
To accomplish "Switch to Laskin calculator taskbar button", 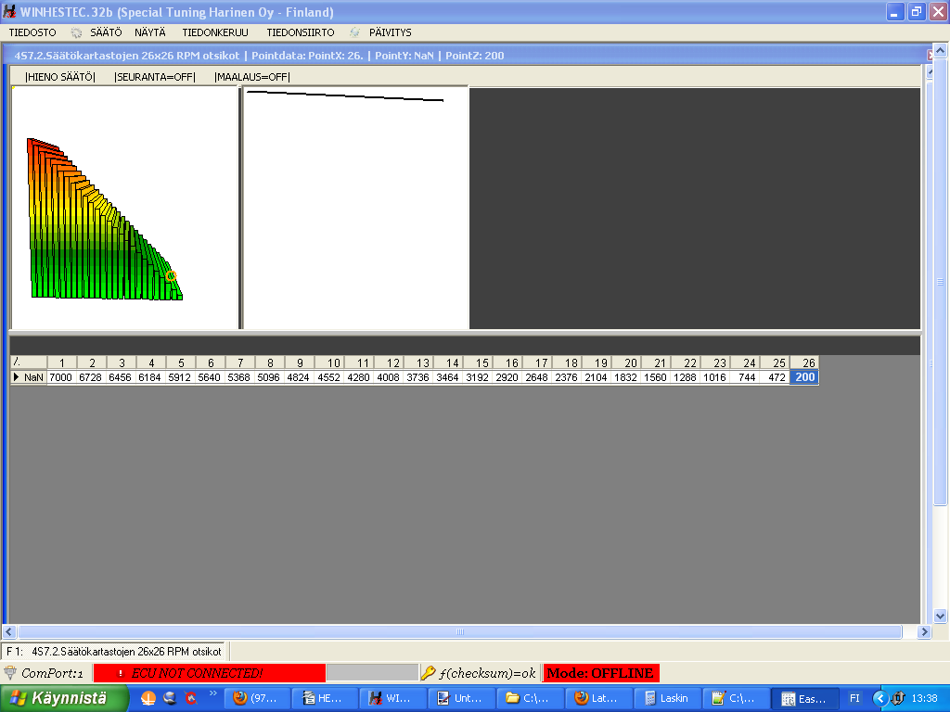I will pyautogui.click(x=666, y=698).
